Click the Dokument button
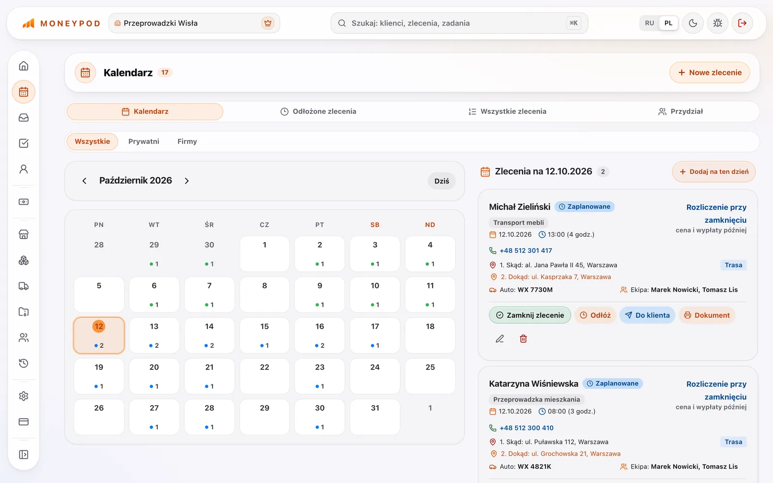This screenshot has width=773, height=483. coord(707,315)
